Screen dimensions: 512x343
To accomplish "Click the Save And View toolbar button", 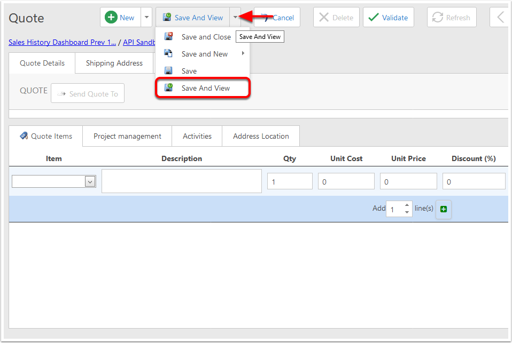I will [x=193, y=17].
